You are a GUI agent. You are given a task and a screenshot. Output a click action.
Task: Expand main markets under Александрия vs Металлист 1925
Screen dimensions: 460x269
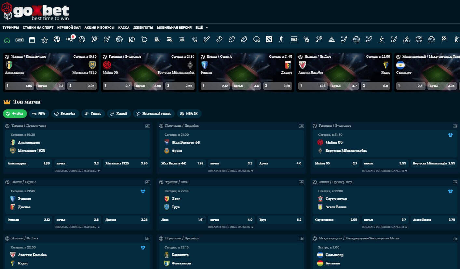(77, 171)
